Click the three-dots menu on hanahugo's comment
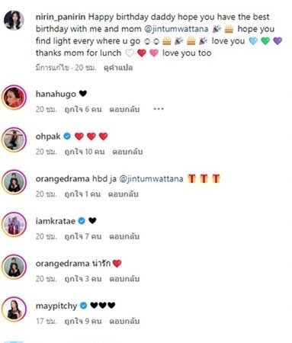The height and width of the screenshot is (343, 292). click(x=159, y=109)
